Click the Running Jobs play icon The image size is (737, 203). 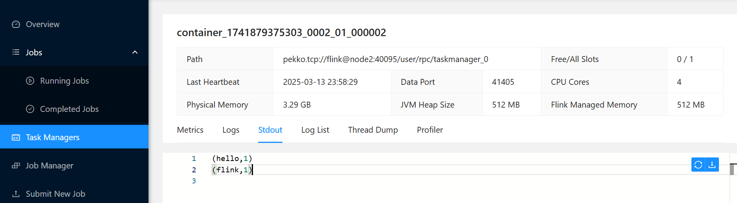[30, 81]
